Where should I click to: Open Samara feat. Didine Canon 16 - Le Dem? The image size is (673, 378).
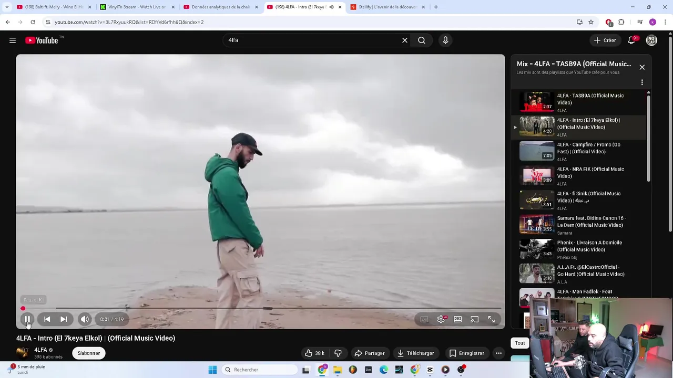pos(578,225)
